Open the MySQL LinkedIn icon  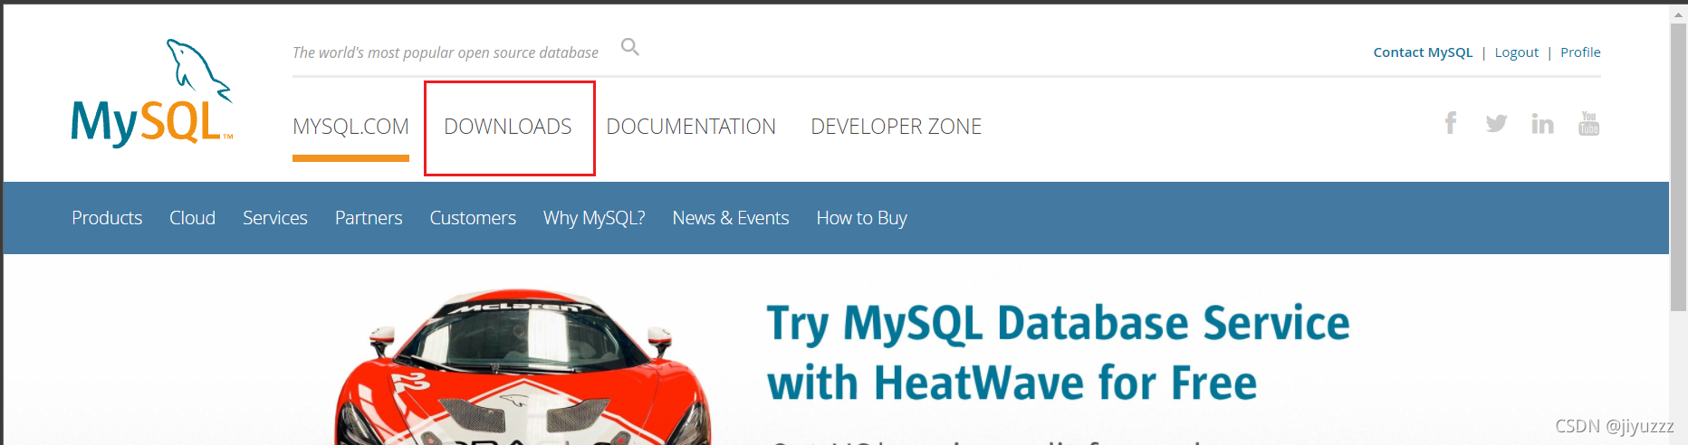pyautogui.click(x=1542, y=123)
